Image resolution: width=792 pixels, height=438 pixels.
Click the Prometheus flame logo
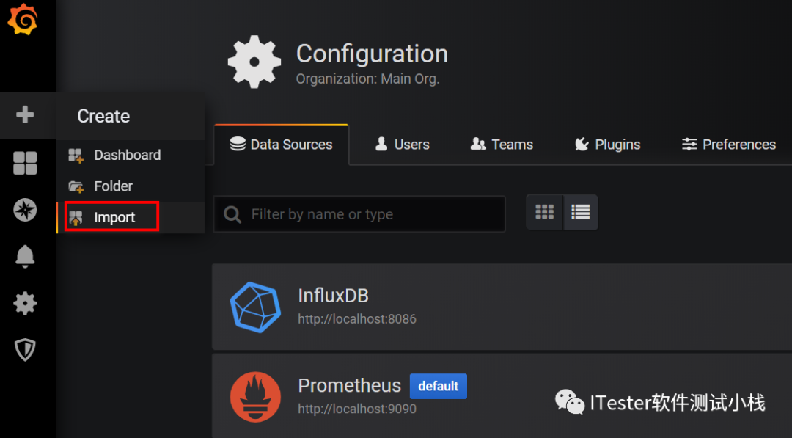(x=255, y=396)
